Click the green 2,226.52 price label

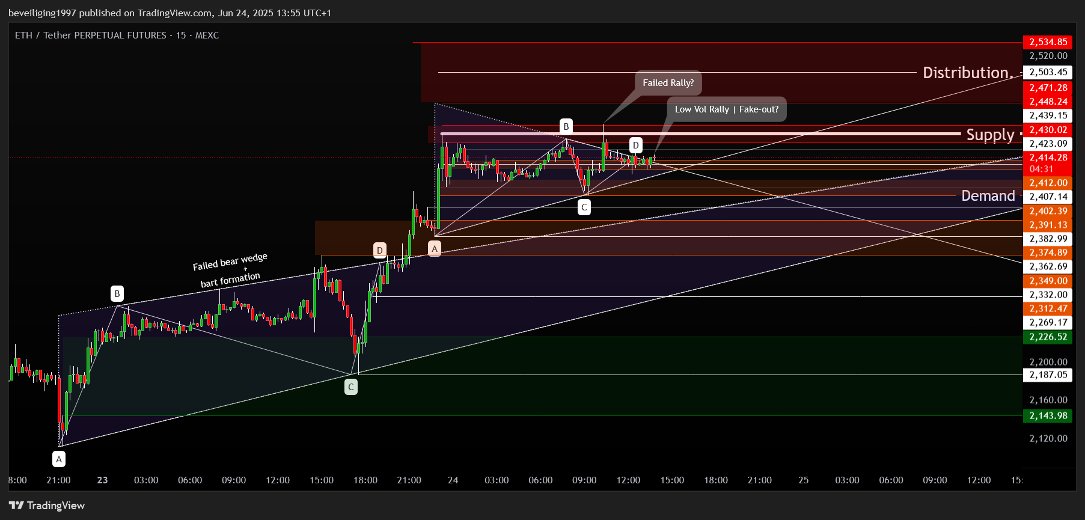[1048, 337]
